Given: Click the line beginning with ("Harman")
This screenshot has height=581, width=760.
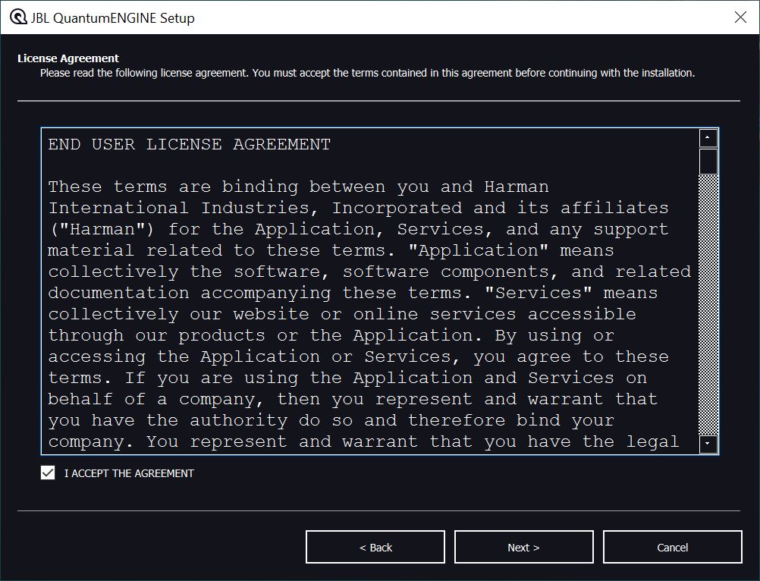Looking at the screenshot, I should pyautogui.click(x=358, y=230).
